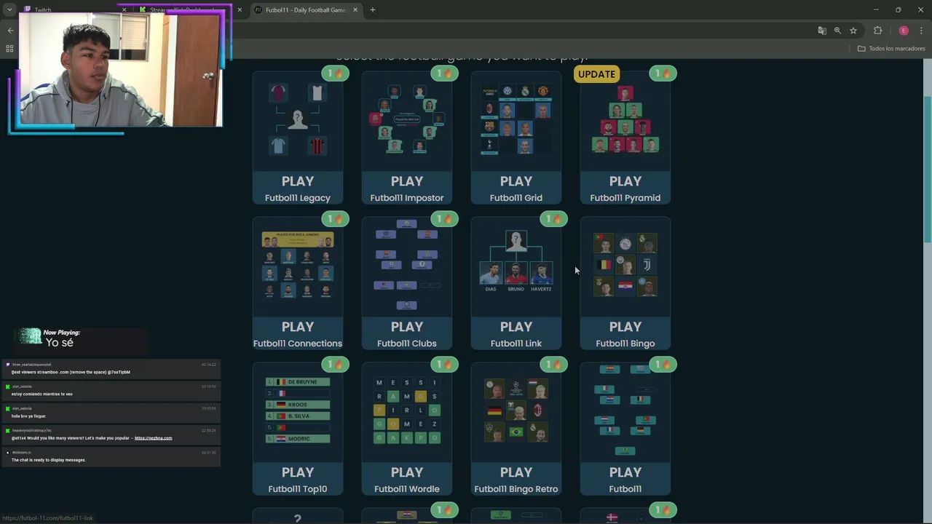Click the Futbol11 Link preview with Dias, Bruno, Havertz
Viewport: 932px width, 524px height.
click(516, 262)
